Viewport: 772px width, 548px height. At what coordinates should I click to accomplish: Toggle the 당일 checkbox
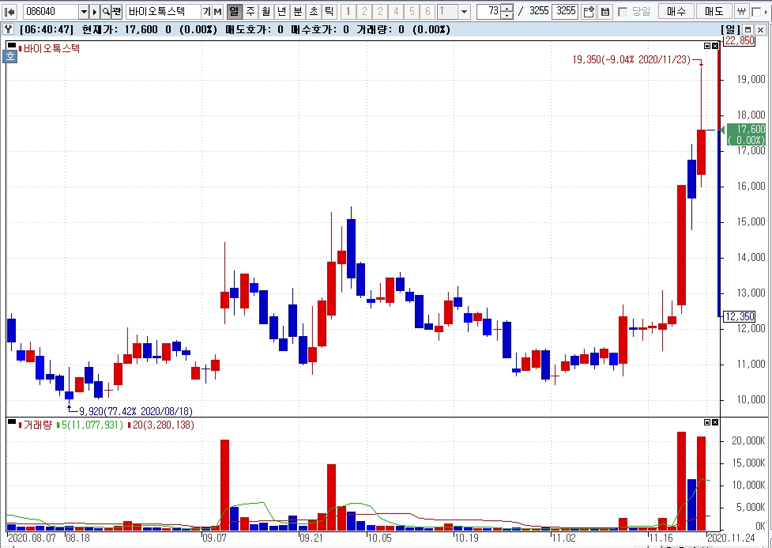click(x=623, y=12)
